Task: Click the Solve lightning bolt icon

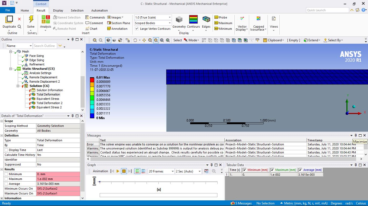Action: point(31,19)
